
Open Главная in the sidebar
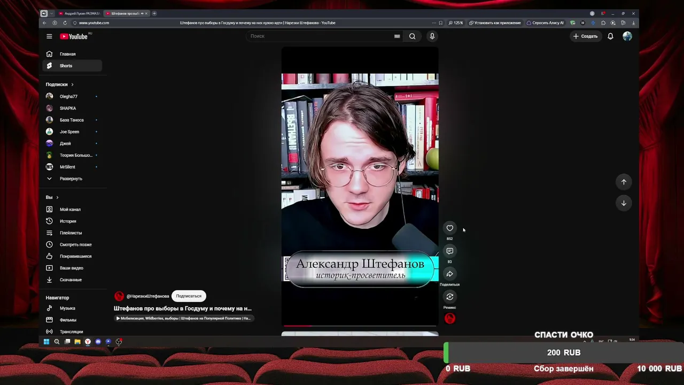[x=73, y=54]
